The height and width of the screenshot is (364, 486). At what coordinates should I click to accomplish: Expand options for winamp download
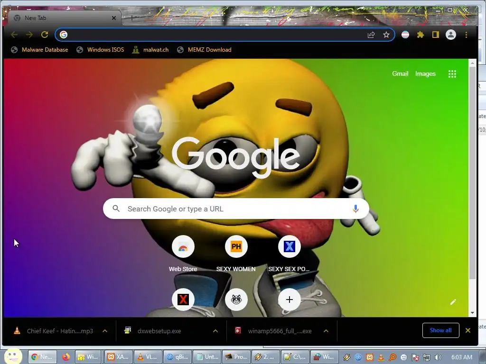coord(326,331)
